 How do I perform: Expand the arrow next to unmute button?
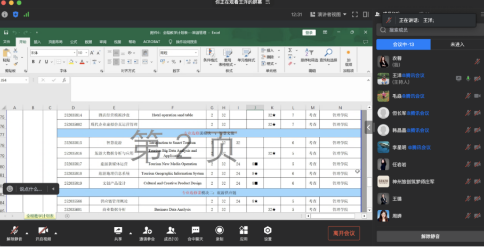click(27, 233)
